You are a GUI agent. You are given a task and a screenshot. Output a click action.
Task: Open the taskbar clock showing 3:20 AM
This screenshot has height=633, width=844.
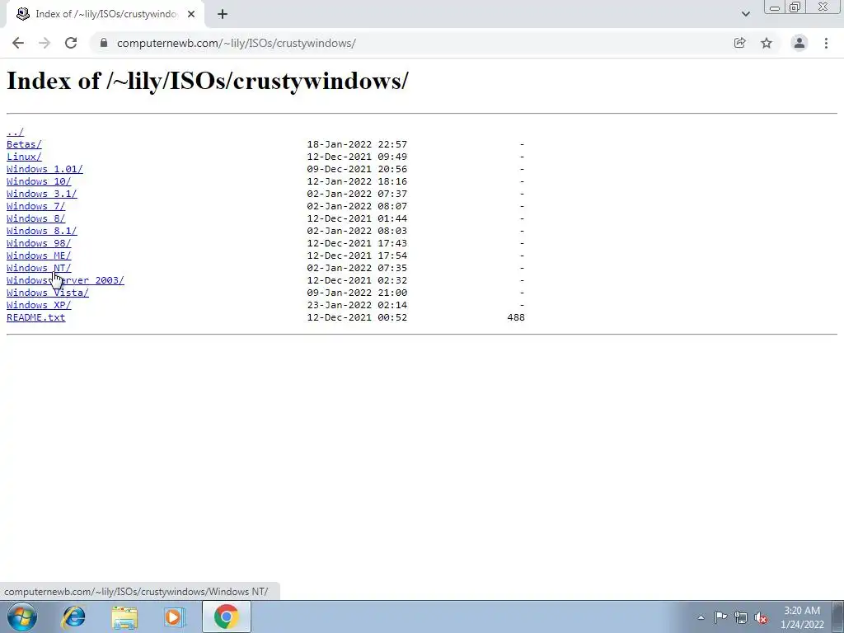(x=802, y=617)
